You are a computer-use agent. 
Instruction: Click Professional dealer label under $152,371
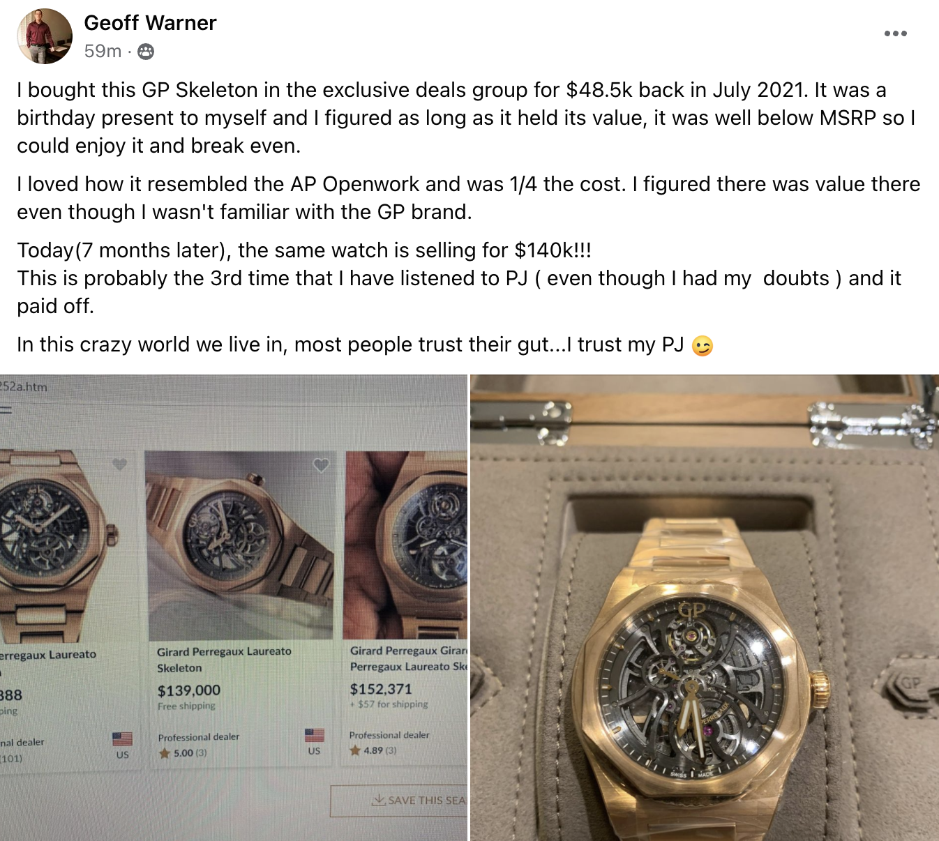coord(389,735)
